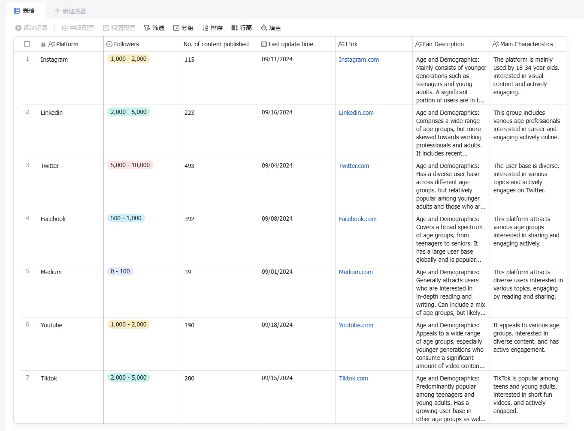
Task: Click the 填色 fill color tool
Action: coord(271,28)
